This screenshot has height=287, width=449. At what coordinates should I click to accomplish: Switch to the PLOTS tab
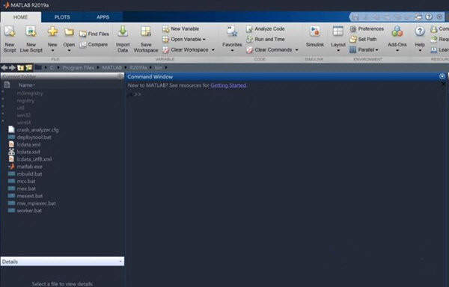[62, 17]
